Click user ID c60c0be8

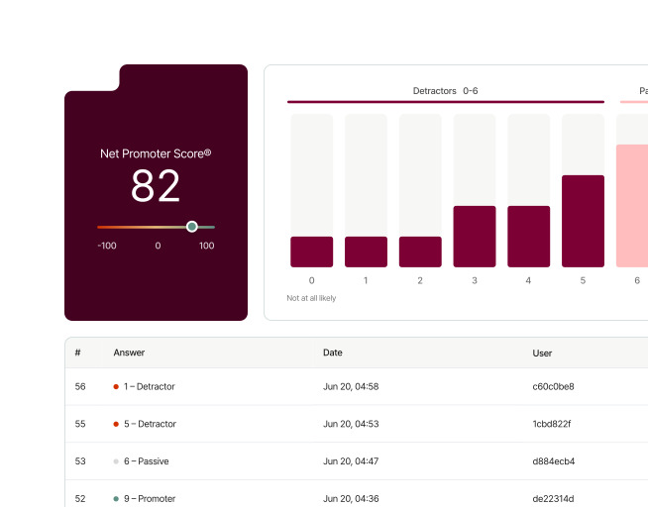coord(553,386)
